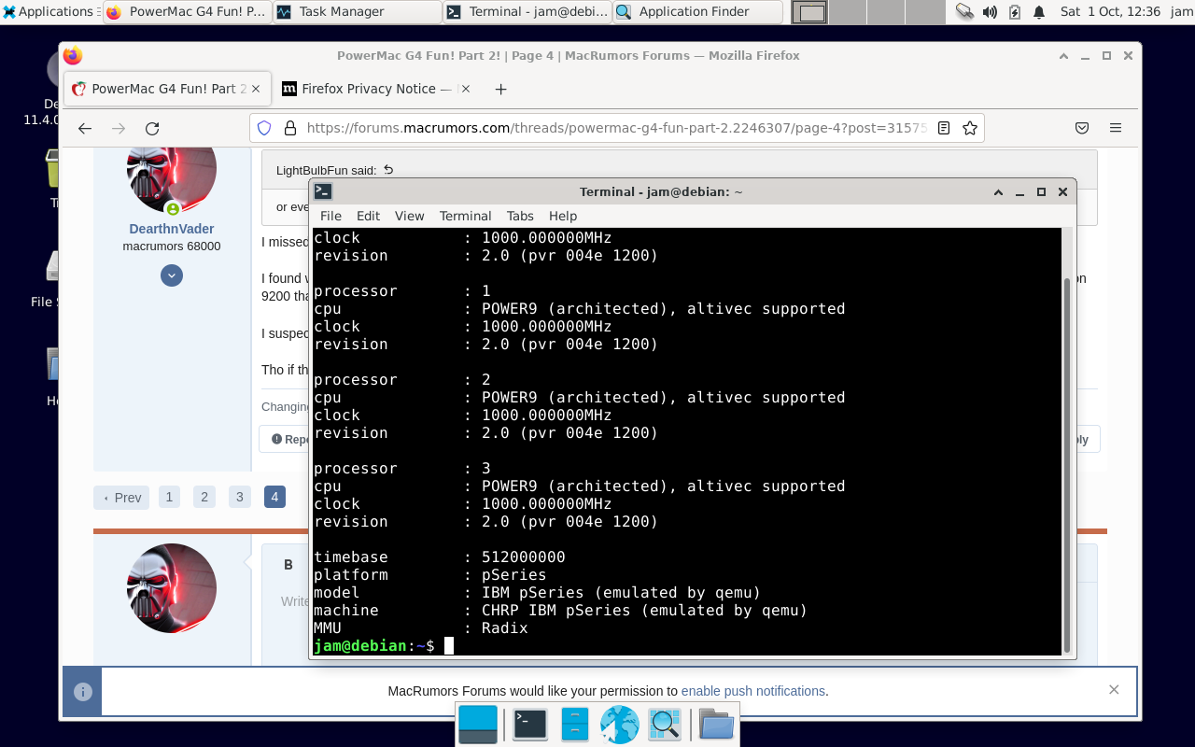1195x747 pixels.
Task: Open the Terminal View menu
Action: 409,216
